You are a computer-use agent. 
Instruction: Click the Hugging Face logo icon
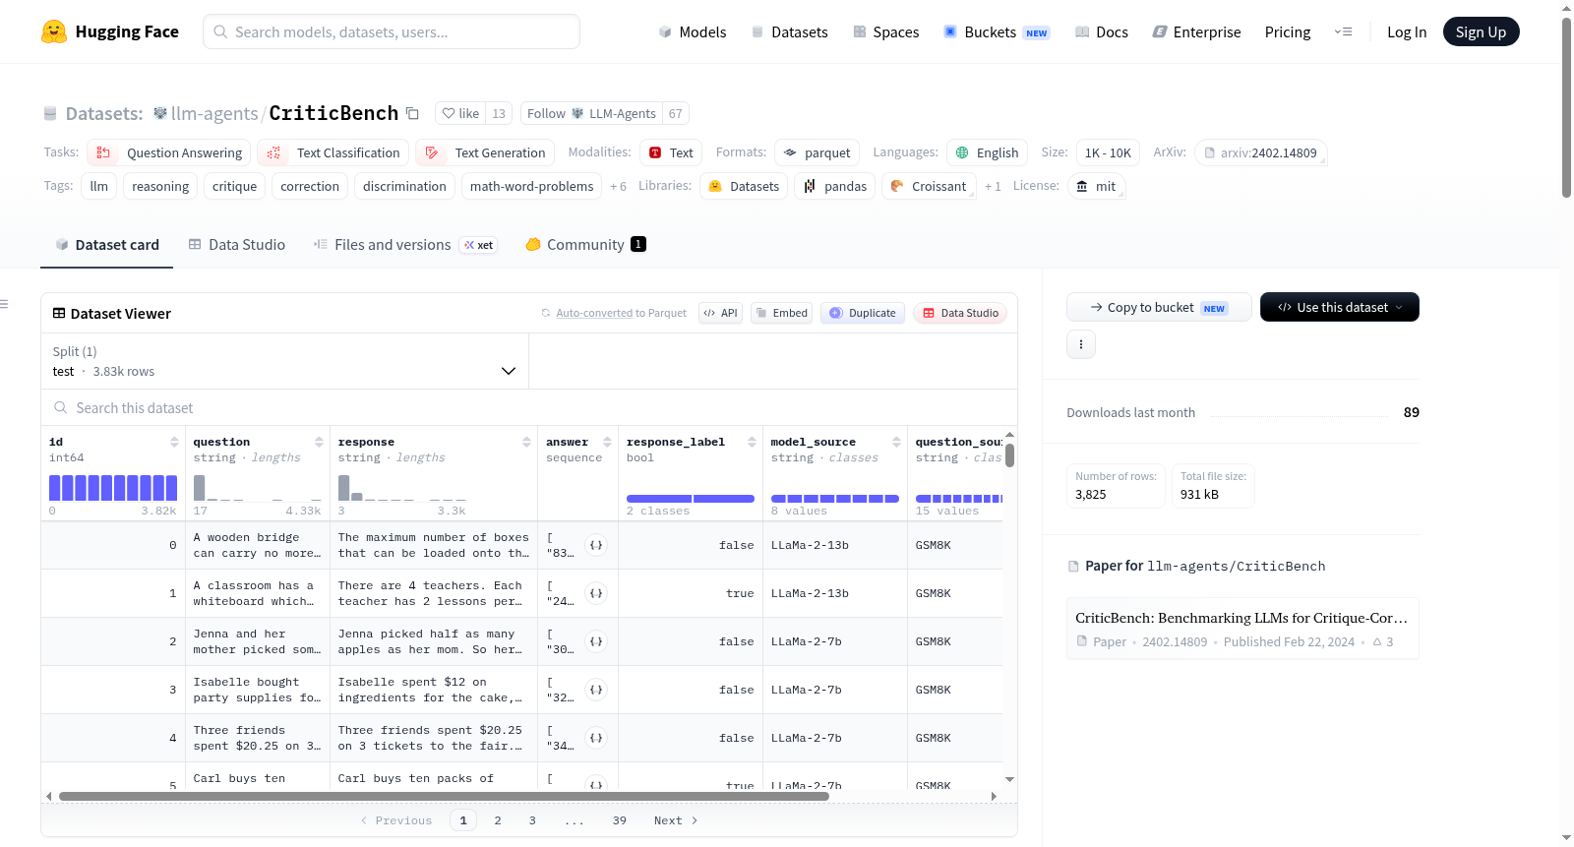pyautogui.click(x=54, y=31)
